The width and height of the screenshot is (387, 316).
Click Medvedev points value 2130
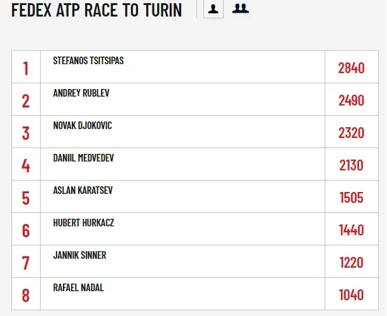(x=351, y=165)
